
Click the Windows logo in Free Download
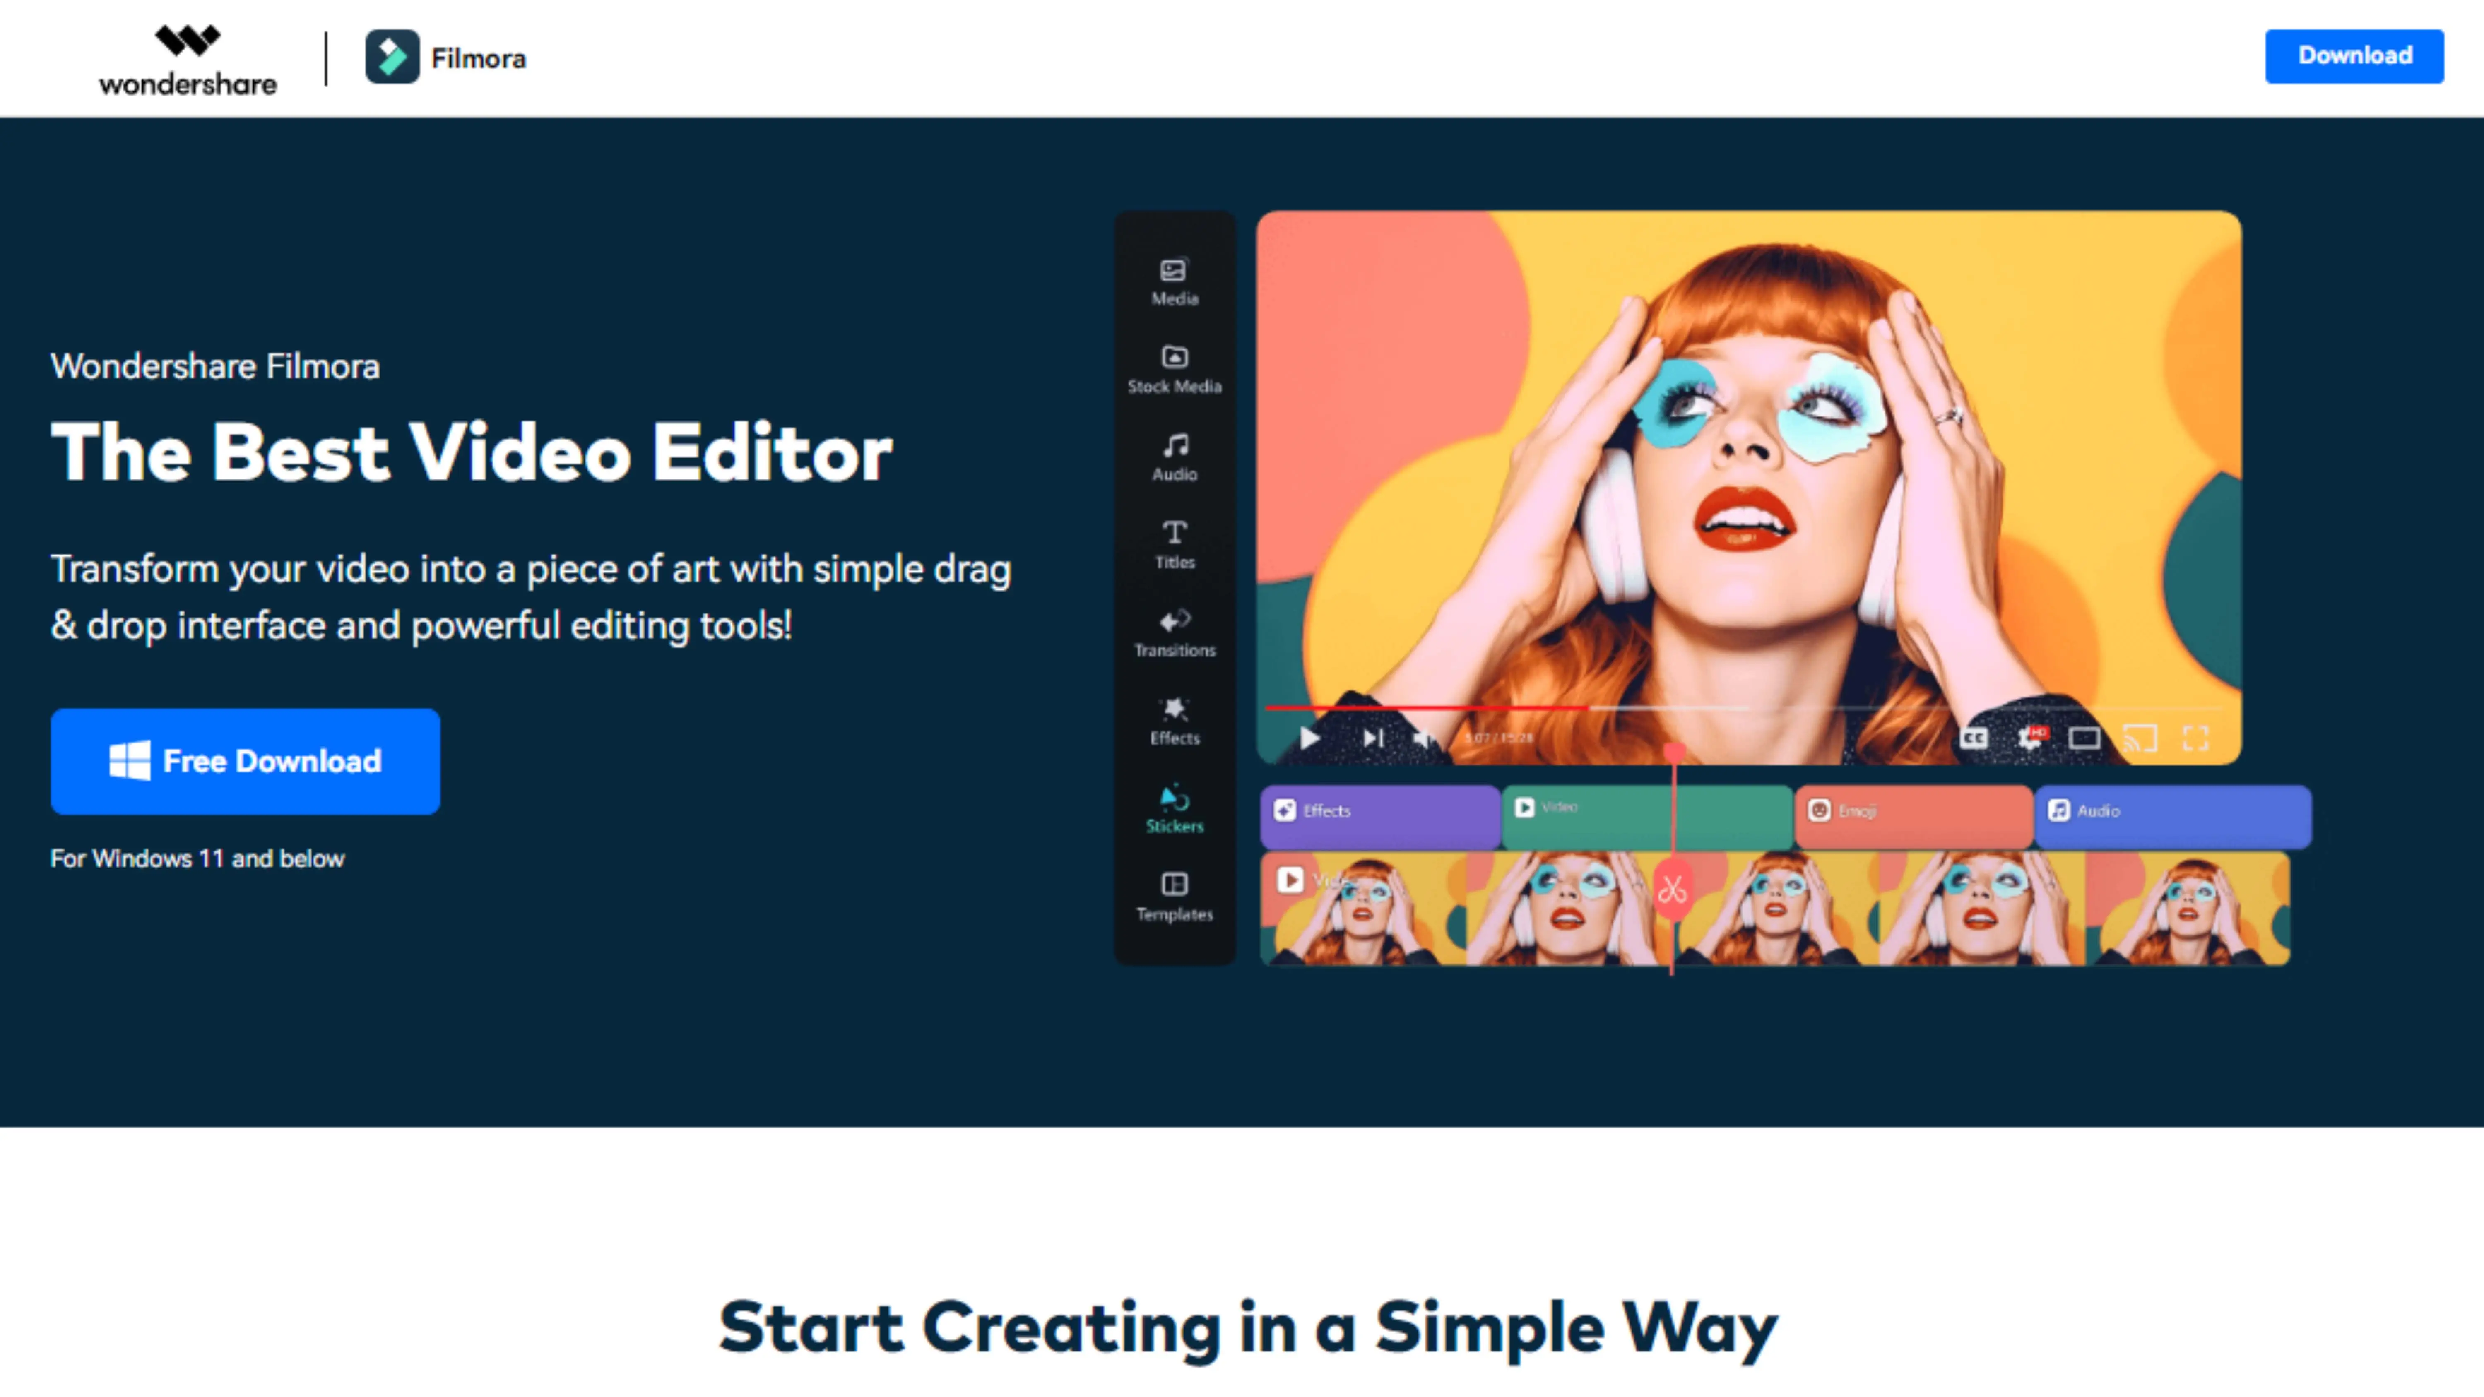pyautogui.click(x=129, y=761)
